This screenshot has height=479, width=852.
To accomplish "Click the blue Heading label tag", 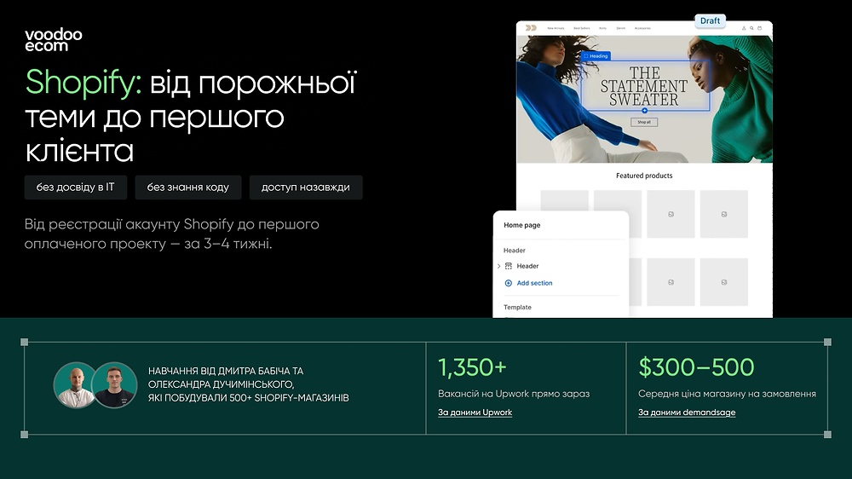I will 596,56.
